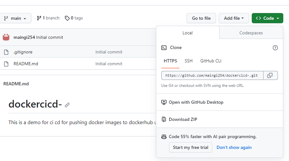This screenshot has height=161, width=289.
Task: Click the Copilot icon beside AI text
Action: tap(164, 137)
